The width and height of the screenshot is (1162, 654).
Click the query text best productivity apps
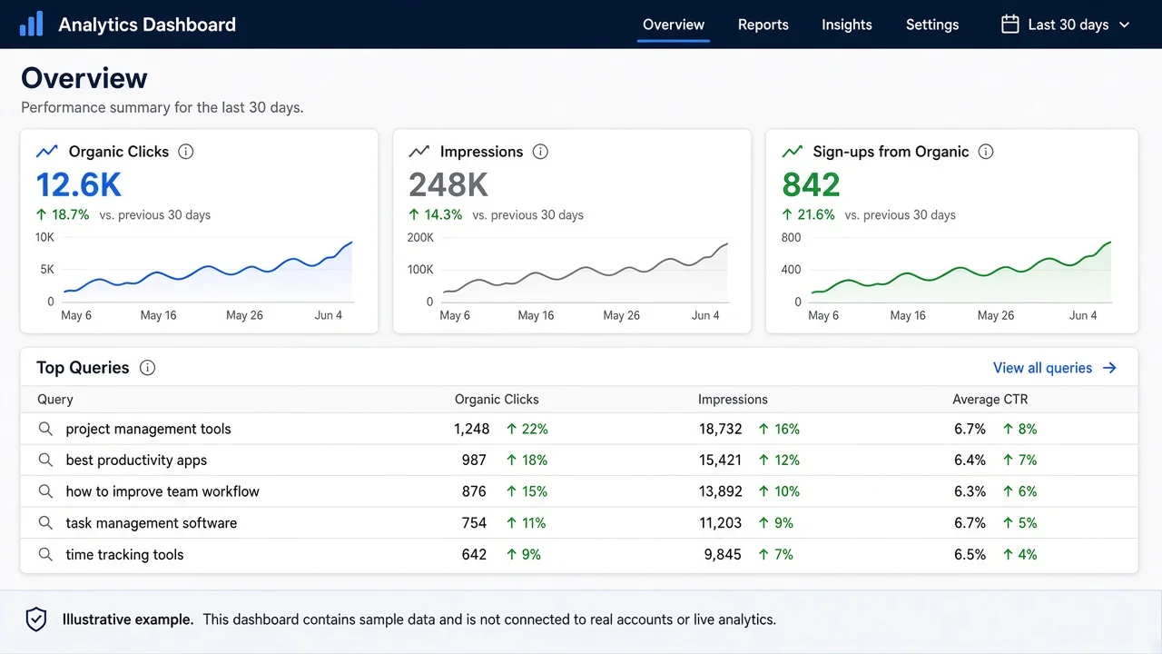tap(136, 460)
